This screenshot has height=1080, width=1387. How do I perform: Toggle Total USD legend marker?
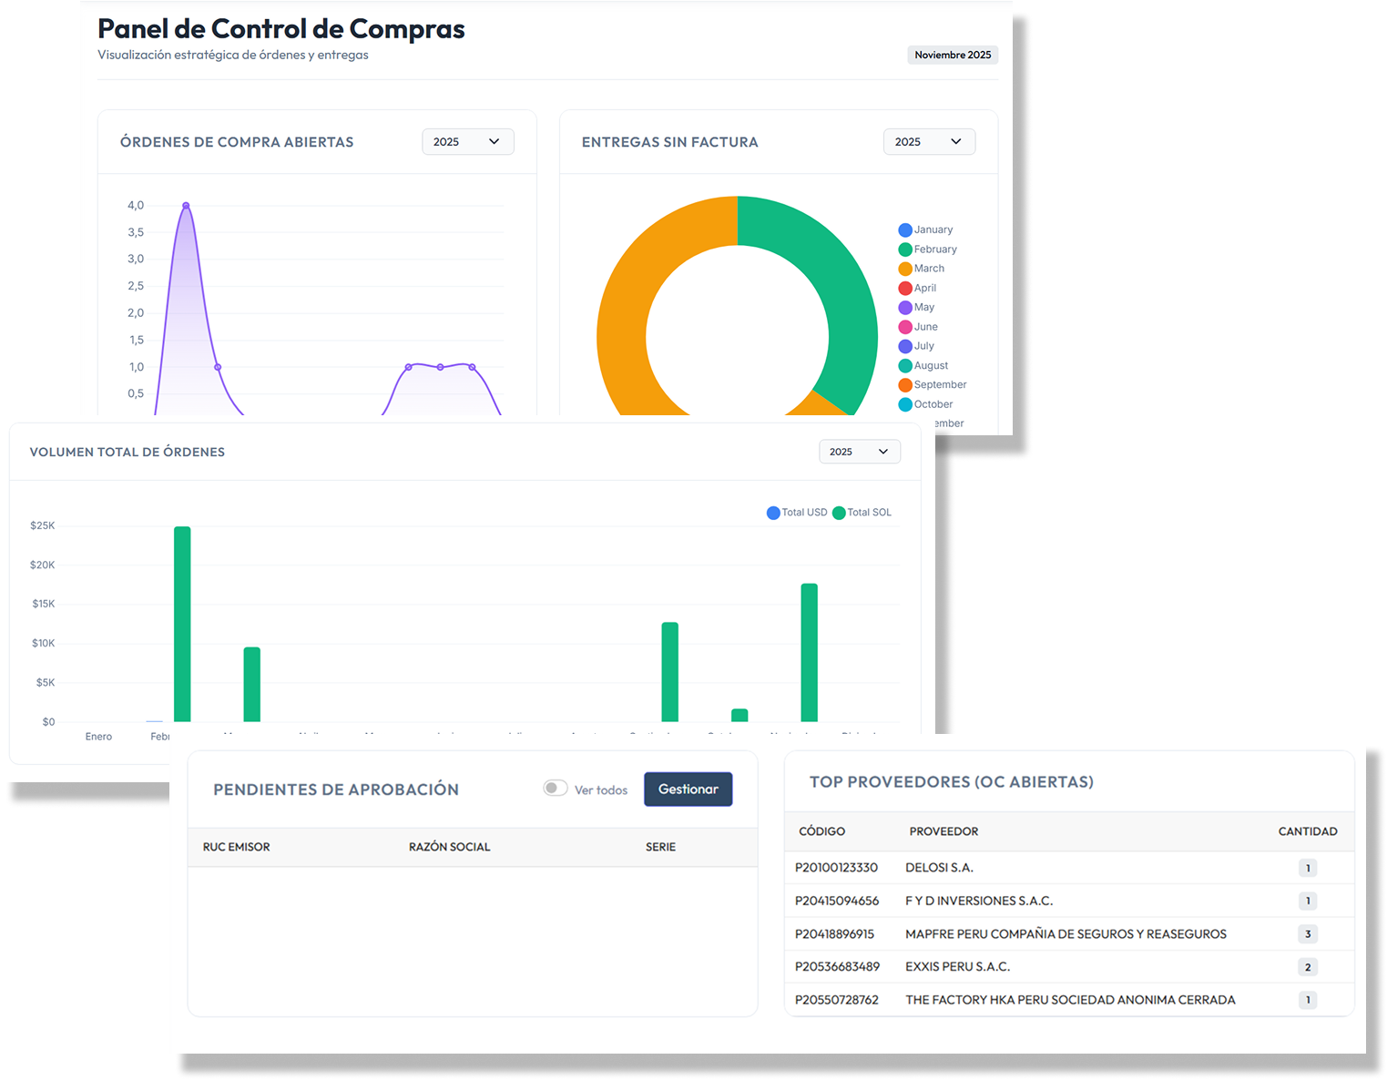[x=773, y=513]
